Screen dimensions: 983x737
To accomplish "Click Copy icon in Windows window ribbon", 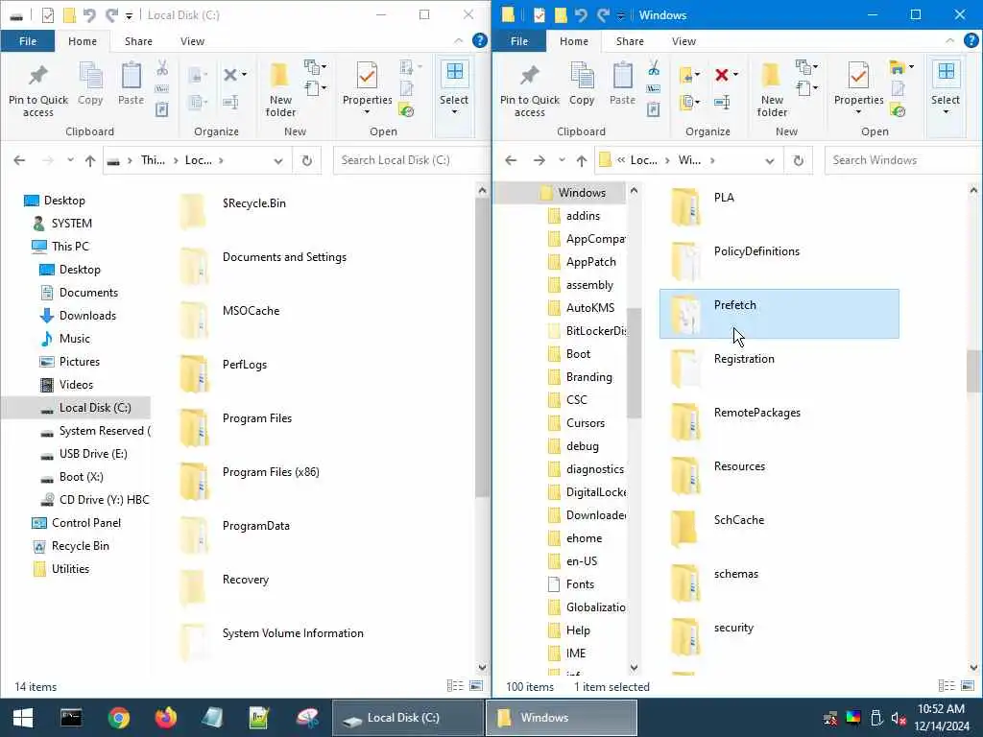I will click(581, 84).
